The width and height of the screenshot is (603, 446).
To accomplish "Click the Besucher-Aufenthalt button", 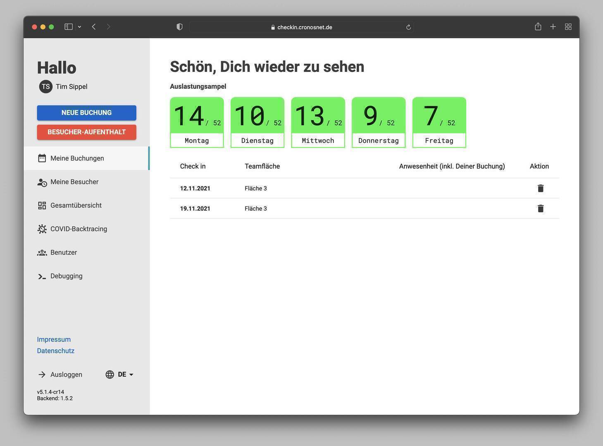I will pyautogui.click(x=86, y=132).
